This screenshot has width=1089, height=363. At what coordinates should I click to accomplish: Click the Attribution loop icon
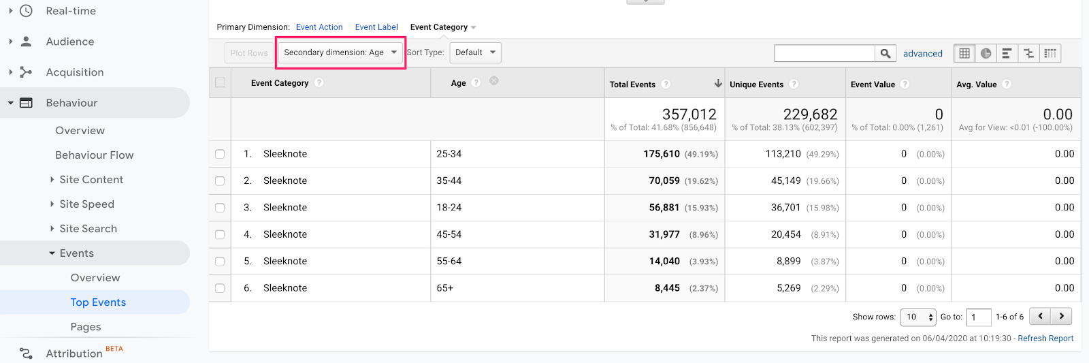pyautogui.click(x=26, y=353)
